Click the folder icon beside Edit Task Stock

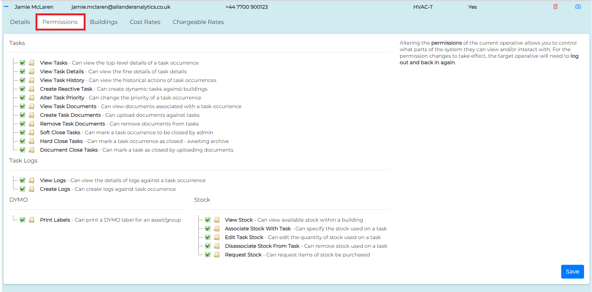point(217,237)
